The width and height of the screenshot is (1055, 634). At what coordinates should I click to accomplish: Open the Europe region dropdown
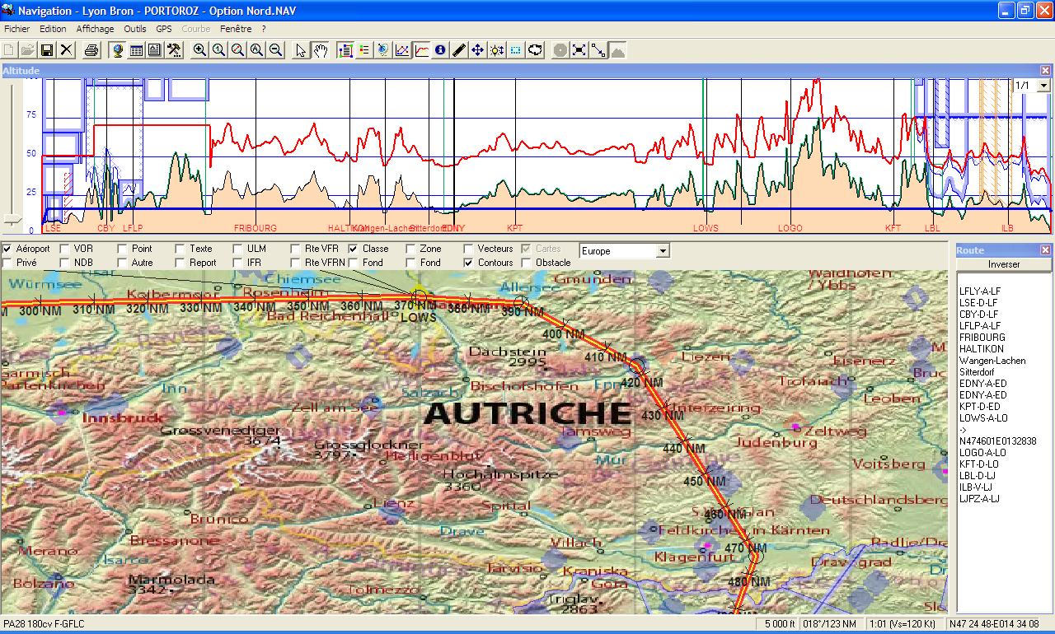pyautogui.click(x=663, y=251)
